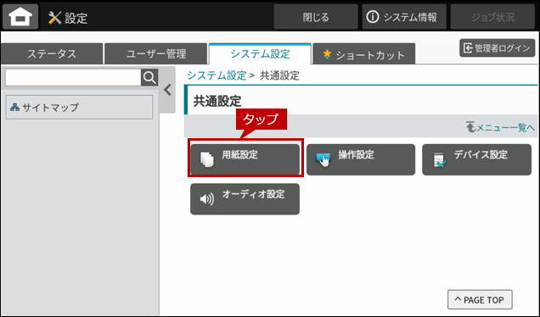Select the システム設定 tab
The image size is (540, 317).
[260, 53]
